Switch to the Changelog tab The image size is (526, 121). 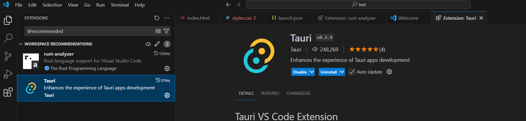pyautogui.click(x=298, y=93)
